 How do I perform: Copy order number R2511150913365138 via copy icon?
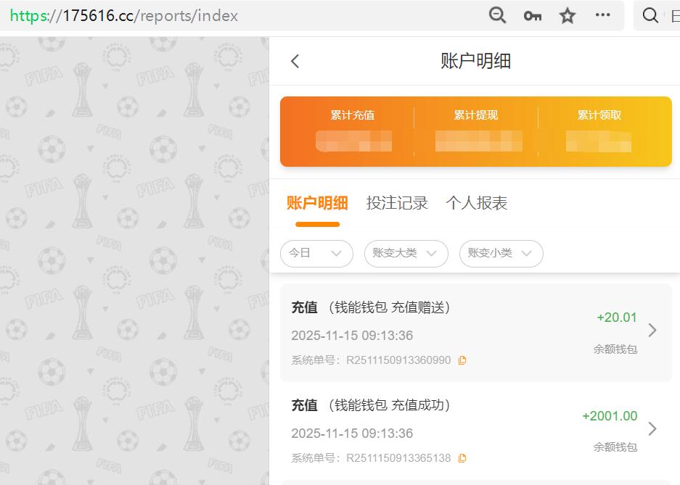coord(462,457)
